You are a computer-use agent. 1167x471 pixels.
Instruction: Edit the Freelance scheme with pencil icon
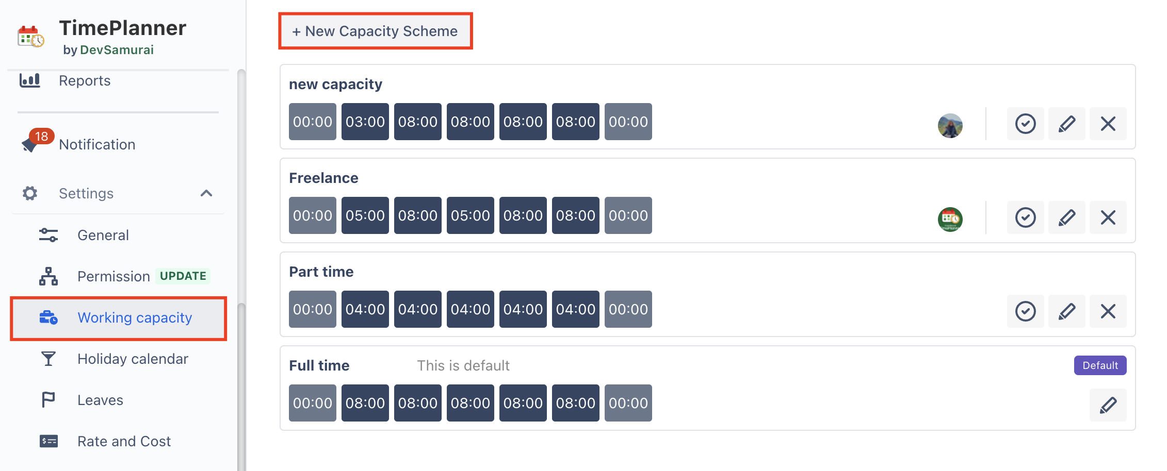pyautogui.click(x=1066, y=217)
